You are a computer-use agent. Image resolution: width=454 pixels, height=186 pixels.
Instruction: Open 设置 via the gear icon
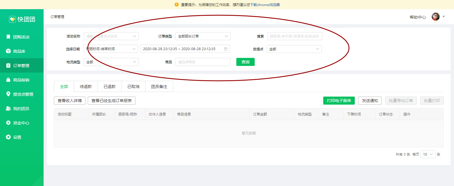point(8,137)
